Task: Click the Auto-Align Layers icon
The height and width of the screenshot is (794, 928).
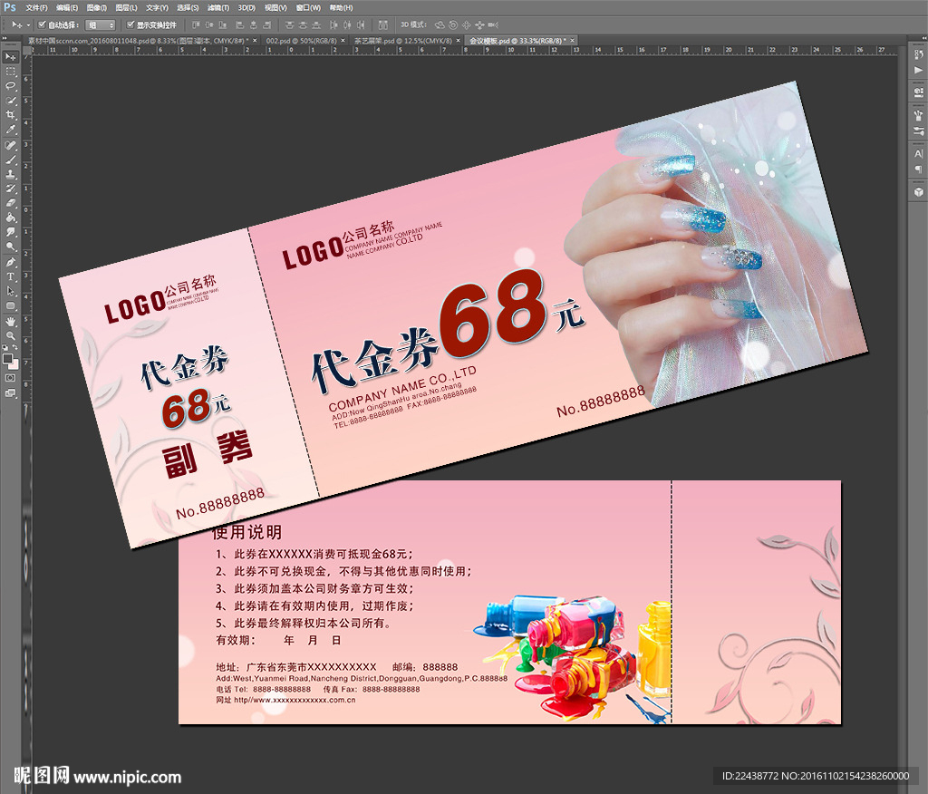Action: (383, 24)
